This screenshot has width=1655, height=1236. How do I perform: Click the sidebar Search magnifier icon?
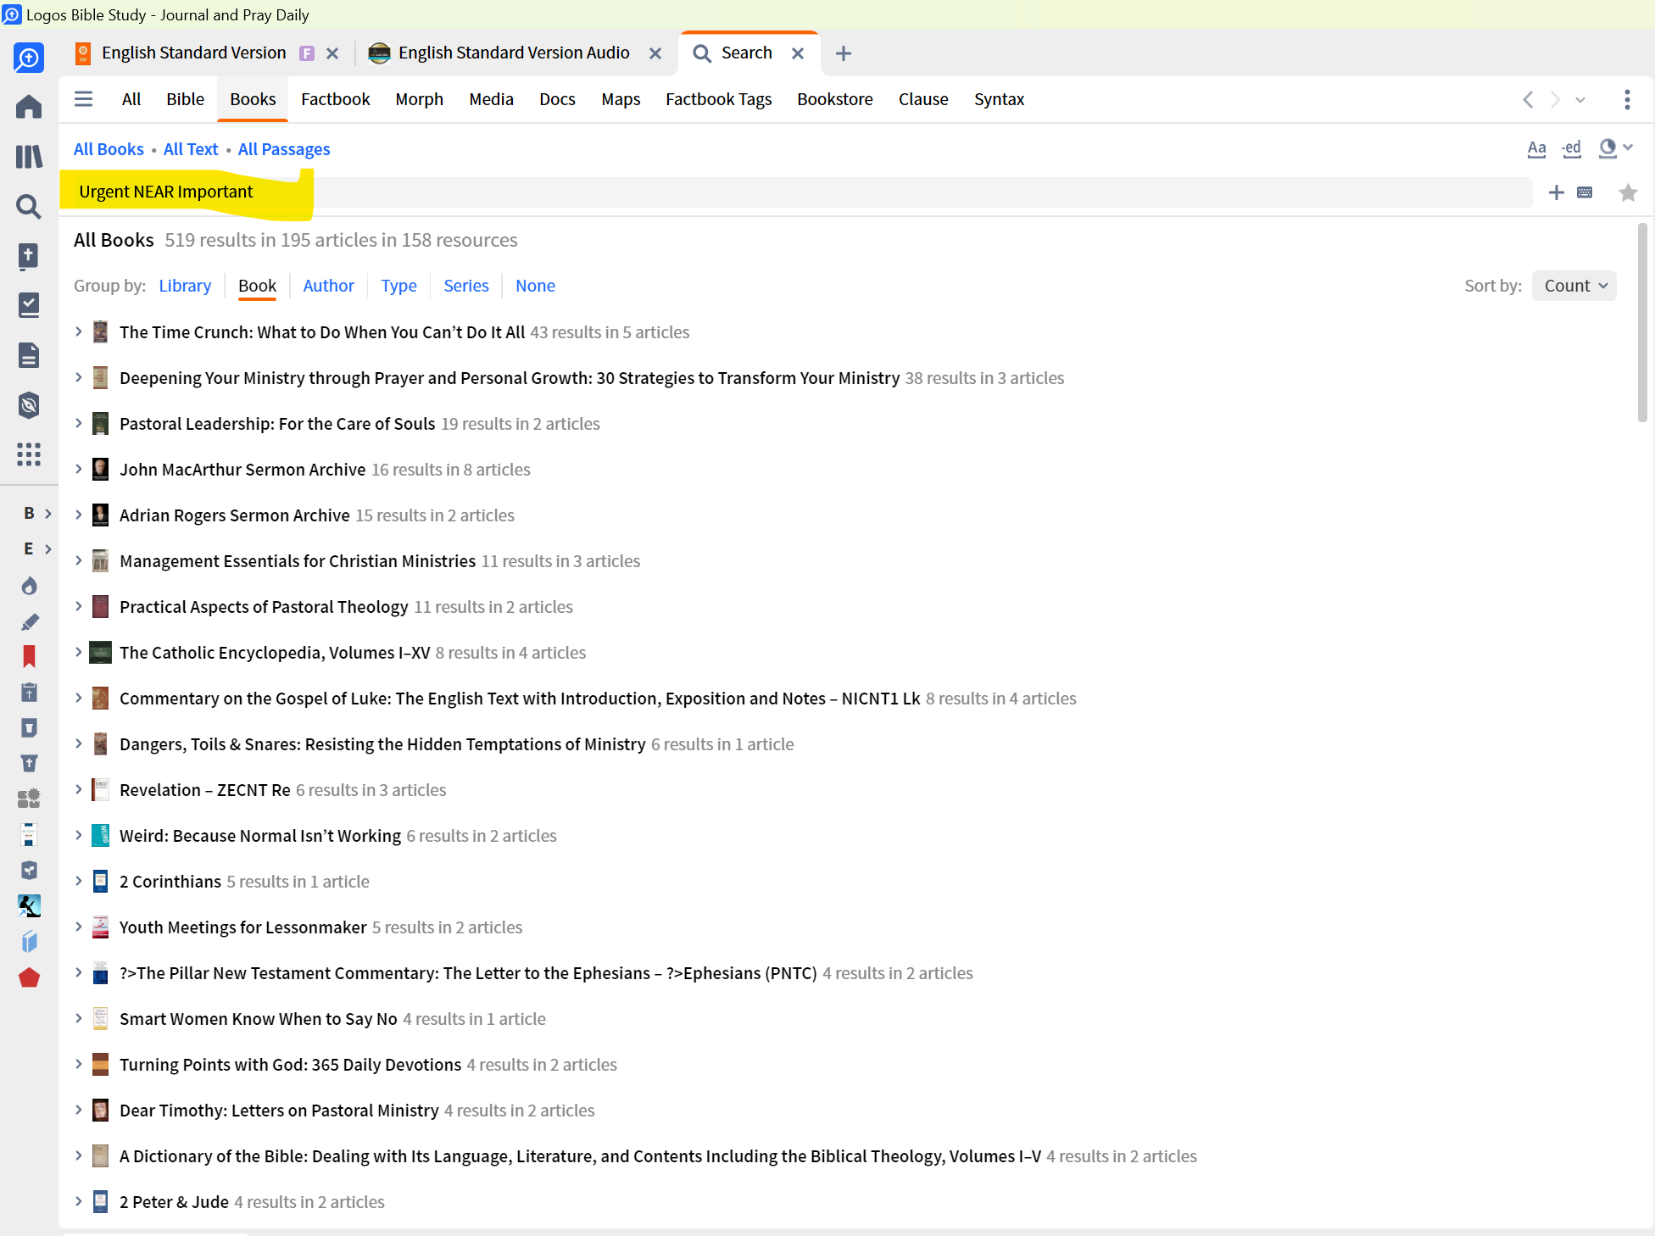click(x=29, y=206)
